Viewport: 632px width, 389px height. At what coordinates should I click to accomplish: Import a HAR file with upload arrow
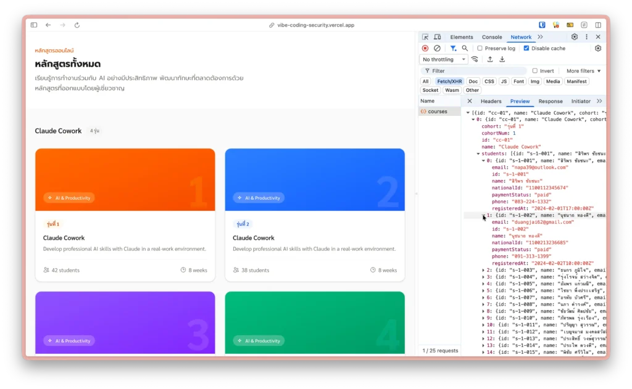[490, 60]
